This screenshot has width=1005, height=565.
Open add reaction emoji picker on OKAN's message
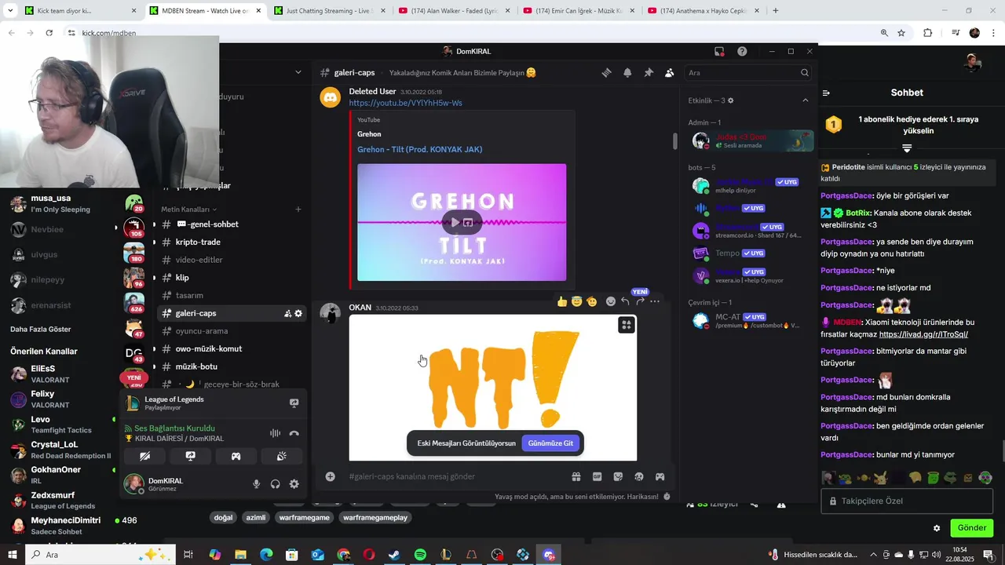tap(611, 301)
